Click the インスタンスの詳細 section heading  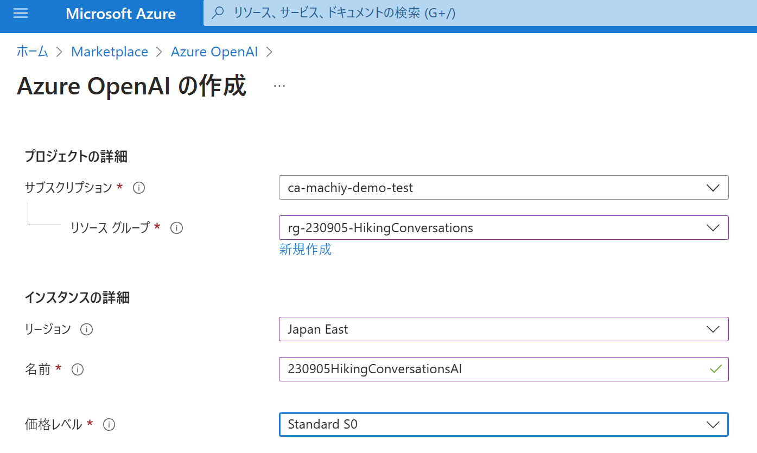tap(77, 298)
